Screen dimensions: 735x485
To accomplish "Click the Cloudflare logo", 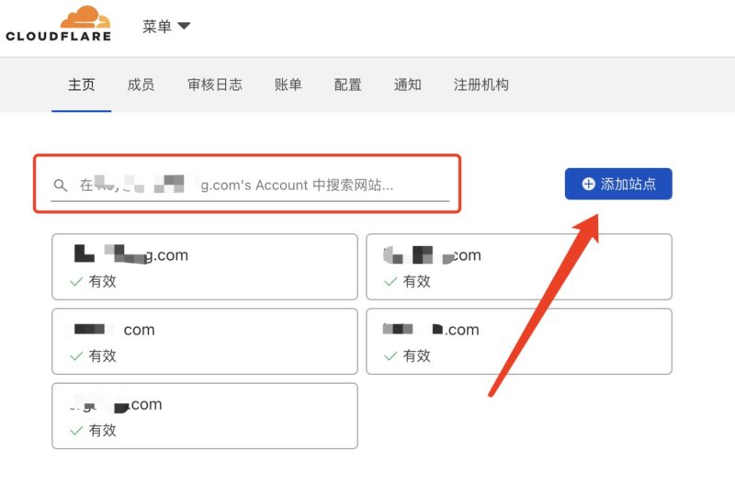I will pyautogui.click(x=58, y=24).
